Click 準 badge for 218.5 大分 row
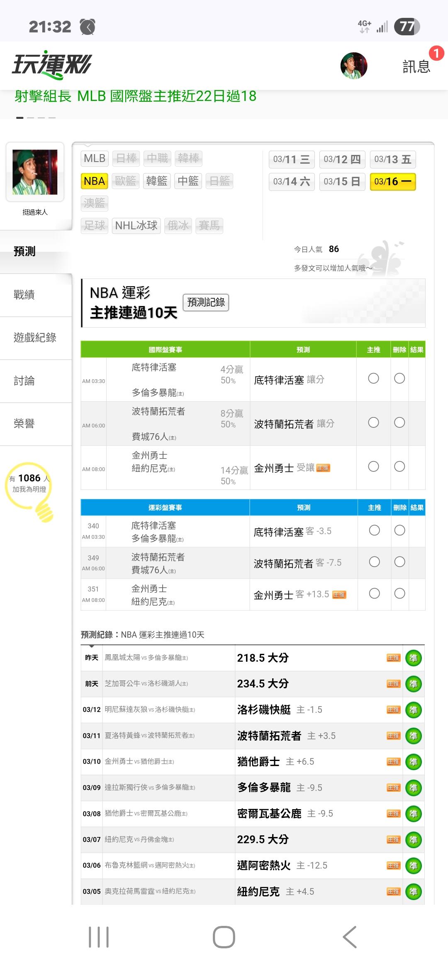The height and width of the screenshot is (972, 448). click(x=414, y=658)
